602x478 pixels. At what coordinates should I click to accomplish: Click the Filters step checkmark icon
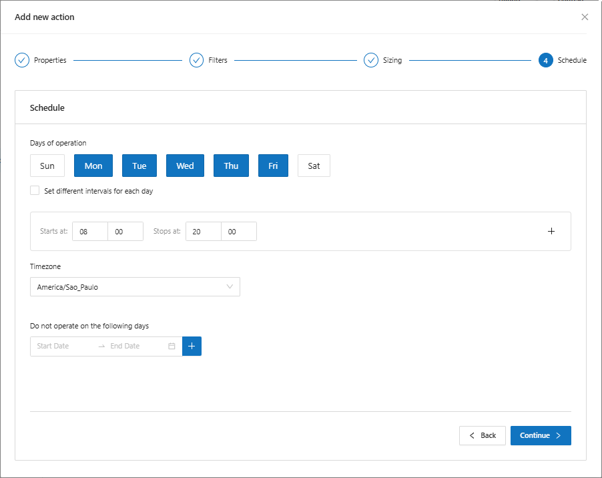click(x=196, y=60)
